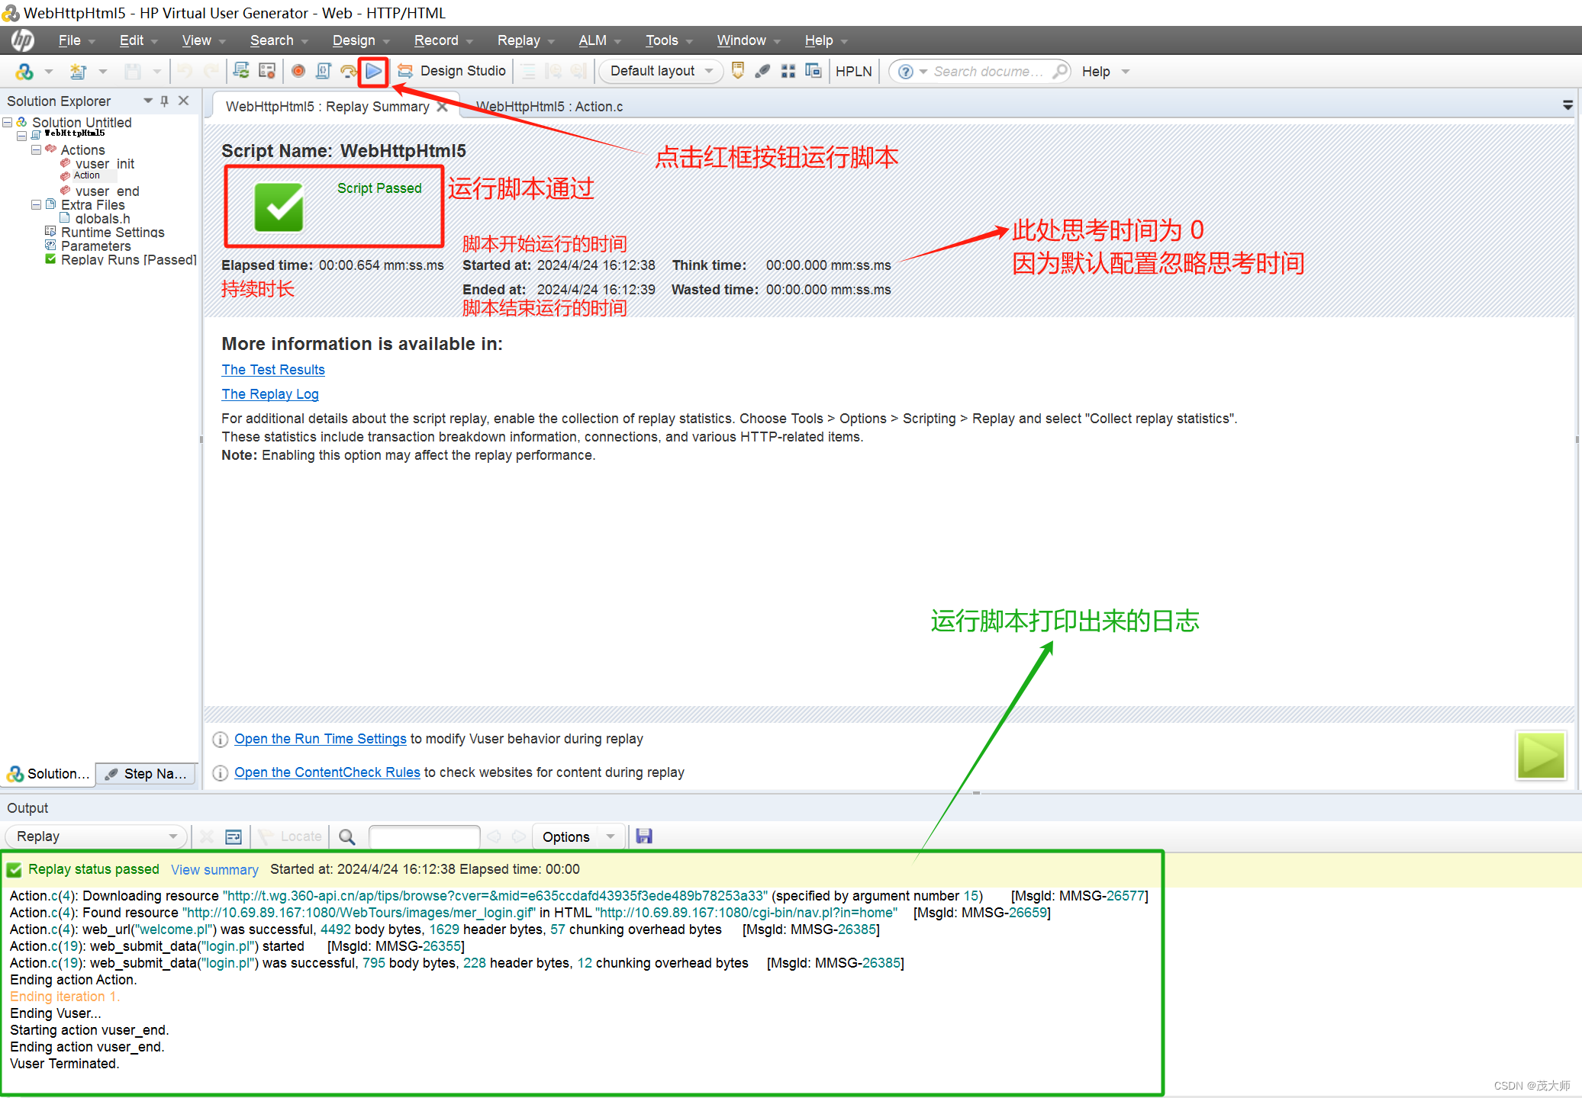Click the Run/Replay script button in the toolbar
Image resolution: width=1582 pixels, height=1098 pixels.
point(373,71)
